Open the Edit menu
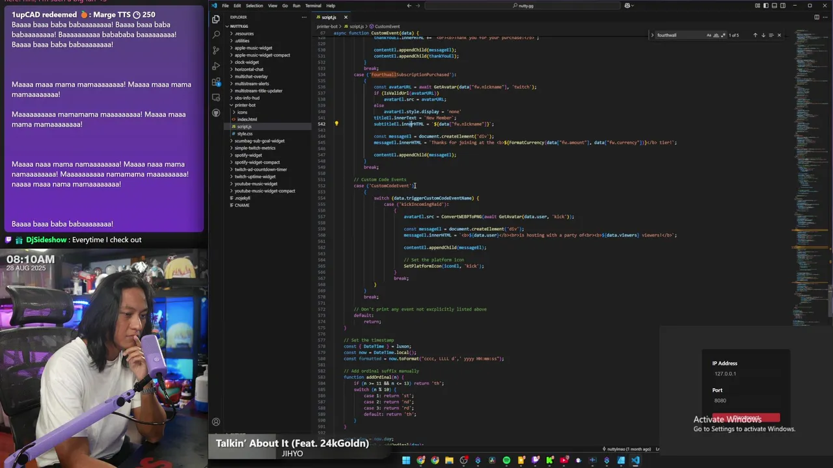The width and height of the screenshot is (833, 468). click(238, 6)
